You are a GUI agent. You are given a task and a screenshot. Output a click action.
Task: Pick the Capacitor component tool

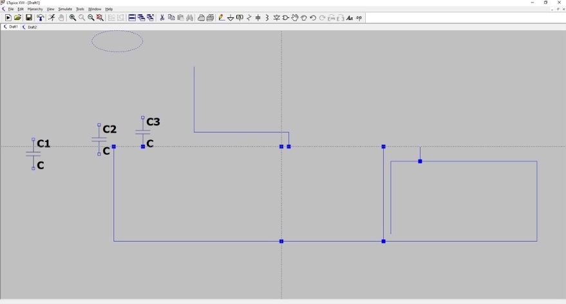pos(258,18)
